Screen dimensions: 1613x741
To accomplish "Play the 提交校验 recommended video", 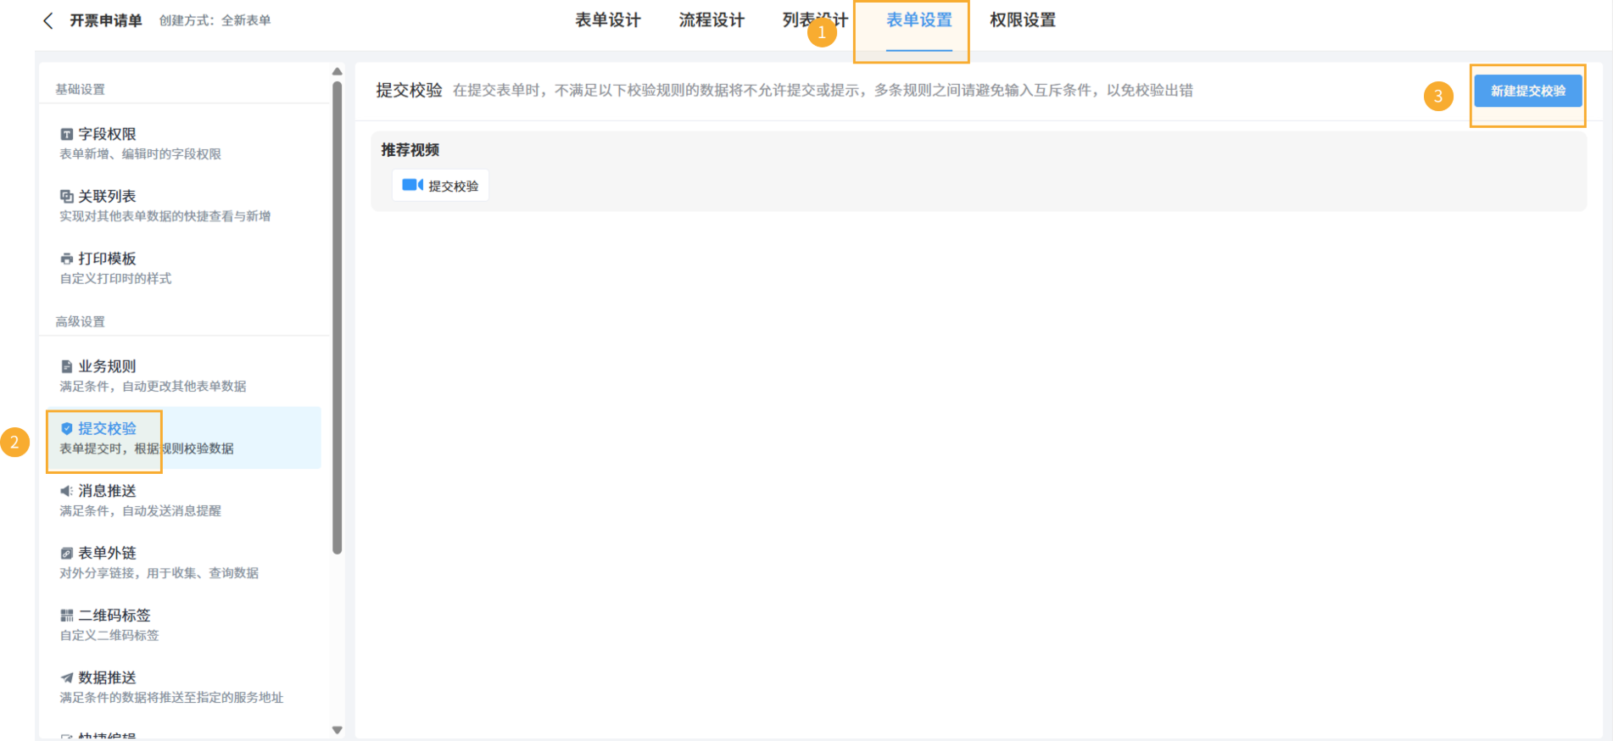I will click(x=440, y=186).
